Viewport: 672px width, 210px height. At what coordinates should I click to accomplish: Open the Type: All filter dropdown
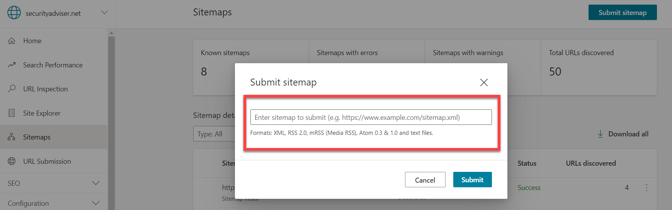pos(214,134)
